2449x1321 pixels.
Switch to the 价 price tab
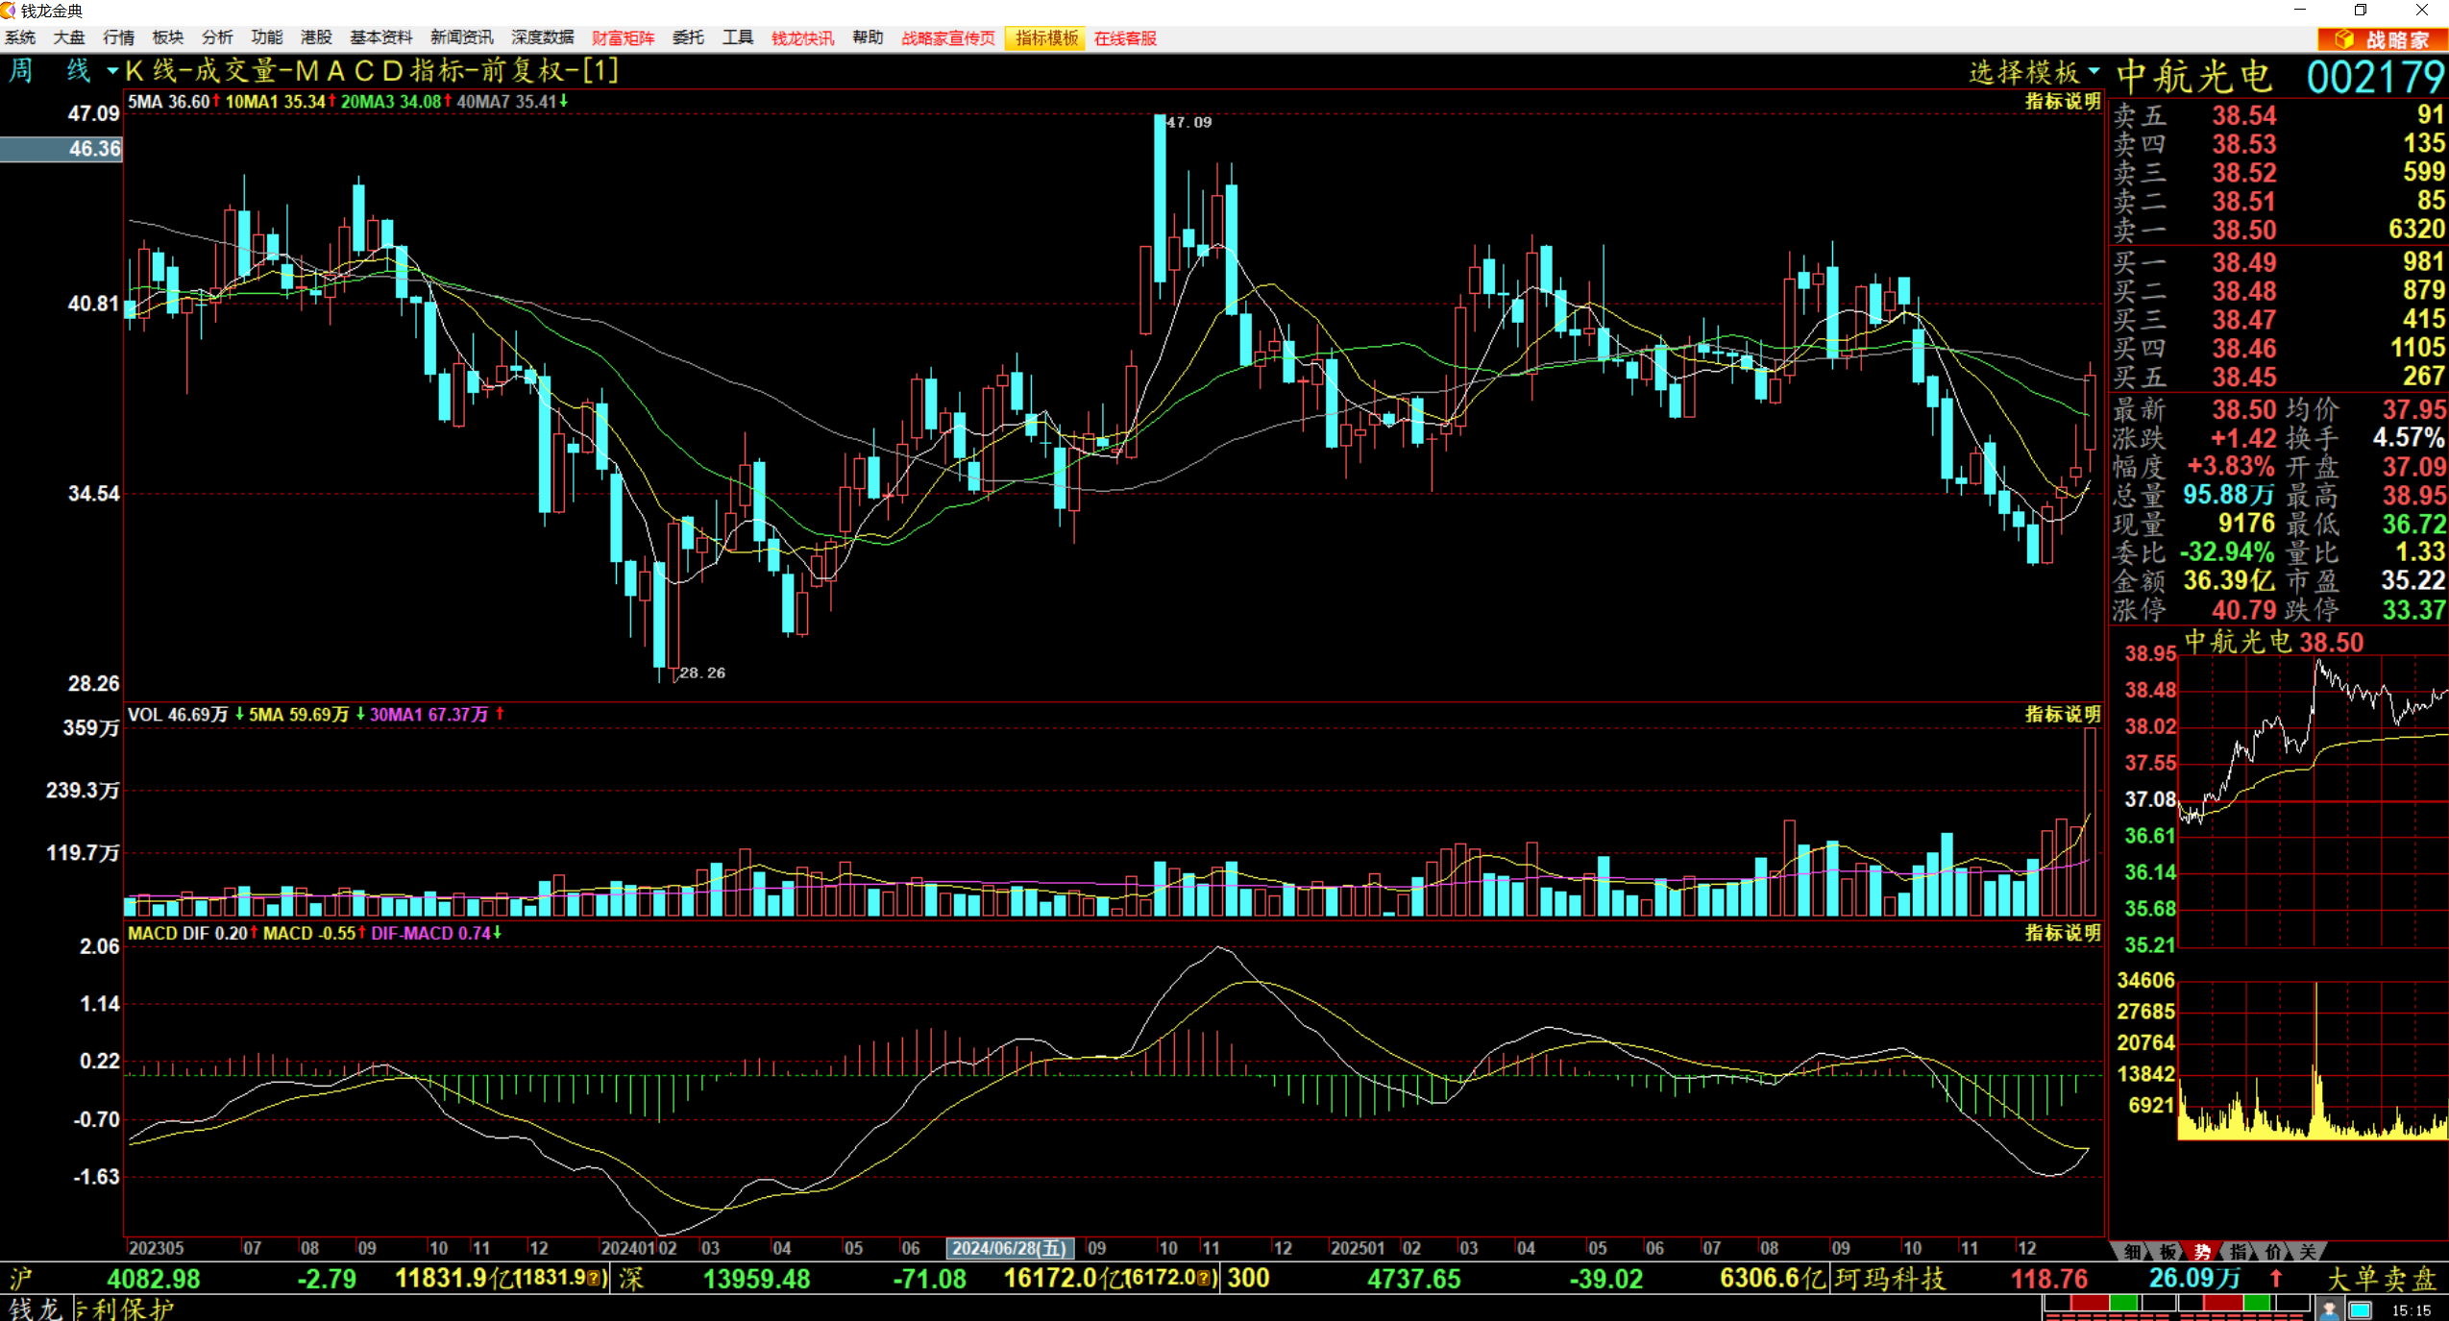2272,1251
